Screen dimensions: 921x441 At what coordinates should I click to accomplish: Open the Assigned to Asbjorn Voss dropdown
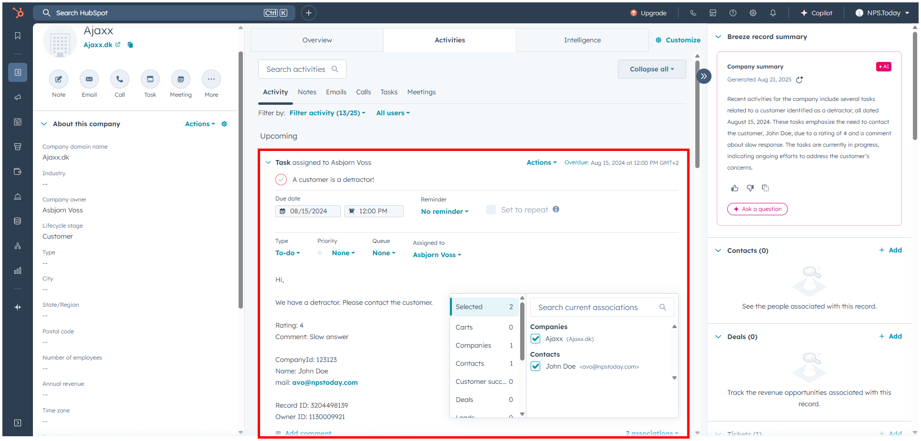coord(437,255)
